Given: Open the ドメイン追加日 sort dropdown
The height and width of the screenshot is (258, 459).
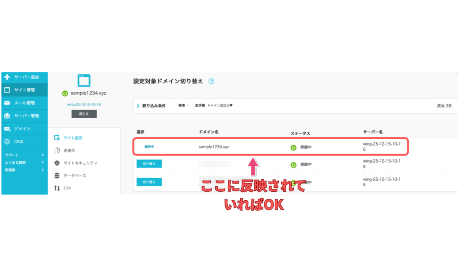Looking at the screenshot, I should pos(220,106).
